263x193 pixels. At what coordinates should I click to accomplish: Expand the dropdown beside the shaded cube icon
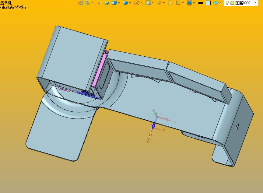click(119, 3)
